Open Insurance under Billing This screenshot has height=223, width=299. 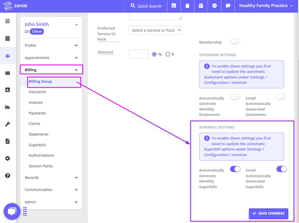pyautogui.click(x=37, y=92)
